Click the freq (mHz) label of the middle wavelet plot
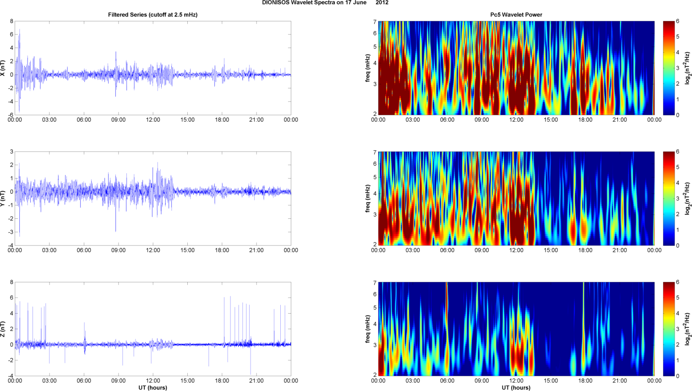 [x=368, y=198]
